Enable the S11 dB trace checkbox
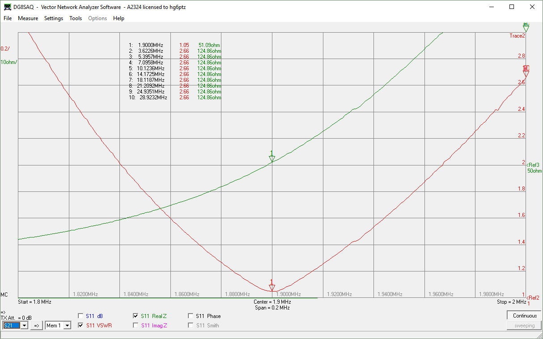The image size is (543, 339). [x=81, y=316]
